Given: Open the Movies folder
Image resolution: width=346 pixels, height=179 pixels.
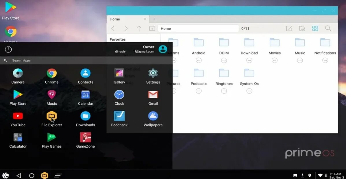Looking at the screenshot, I should click(x=275, y=46).
